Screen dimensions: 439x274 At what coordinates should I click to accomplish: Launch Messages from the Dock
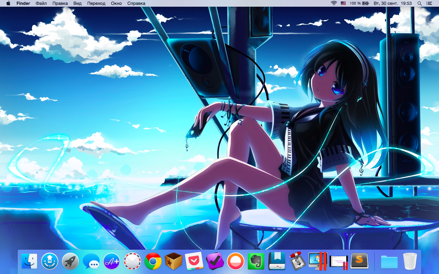point(91,261)
